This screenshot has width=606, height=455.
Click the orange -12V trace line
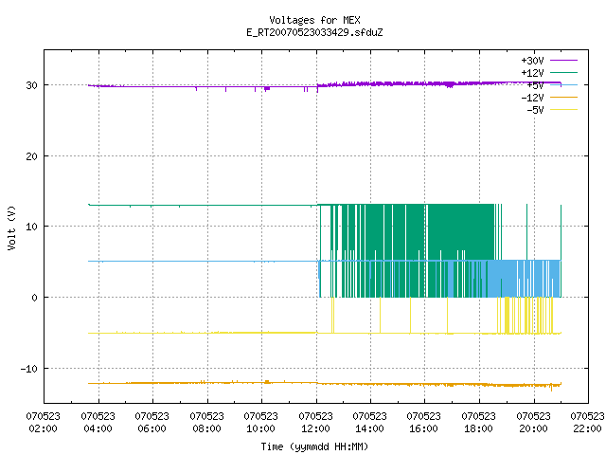tap(325, 383)
